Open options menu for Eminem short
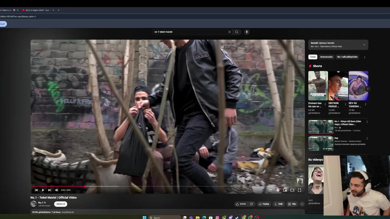Screen dimensions: 390x219 coord(325,104)
